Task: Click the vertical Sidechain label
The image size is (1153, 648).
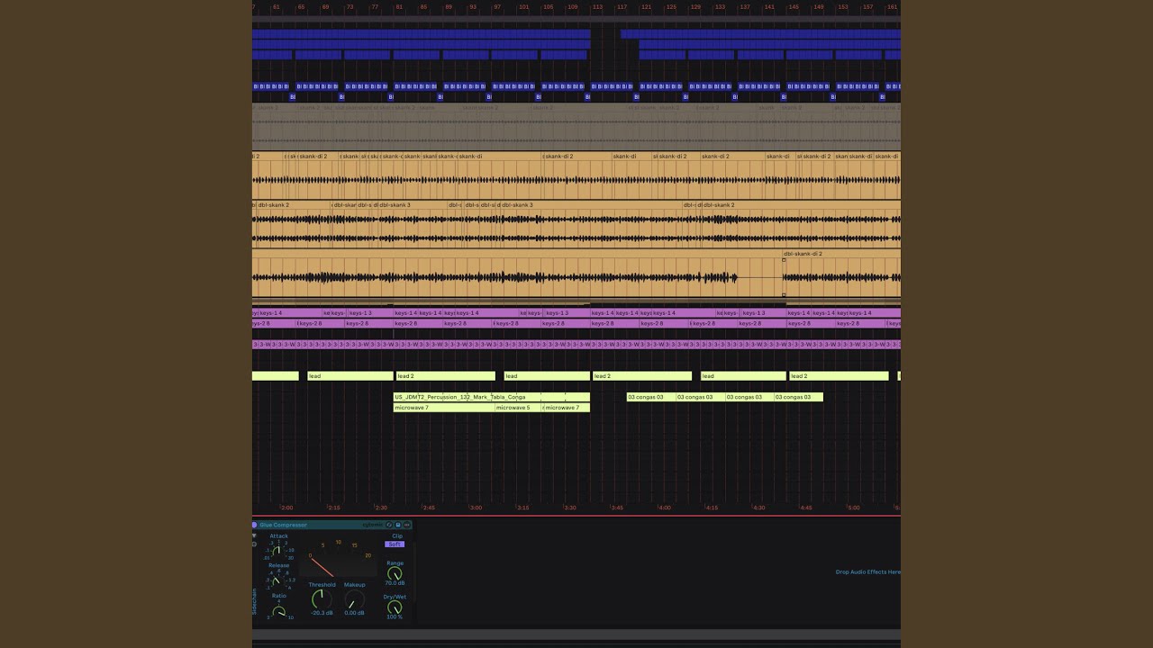Action: click(x=254, y=602)
